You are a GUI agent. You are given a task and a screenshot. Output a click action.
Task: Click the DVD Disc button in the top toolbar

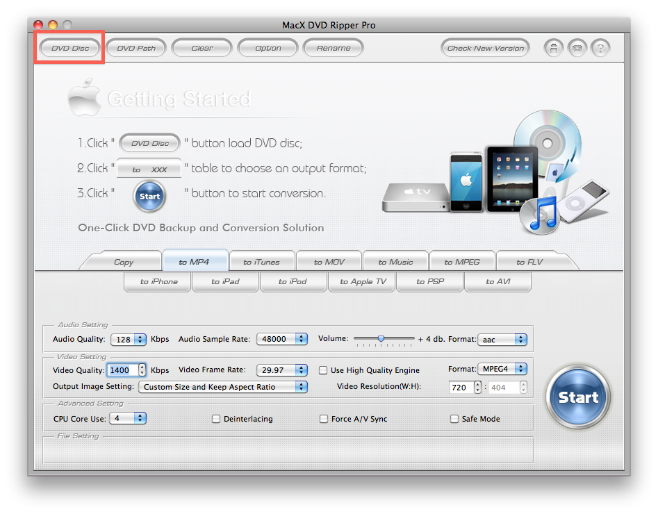click(70, 48)
